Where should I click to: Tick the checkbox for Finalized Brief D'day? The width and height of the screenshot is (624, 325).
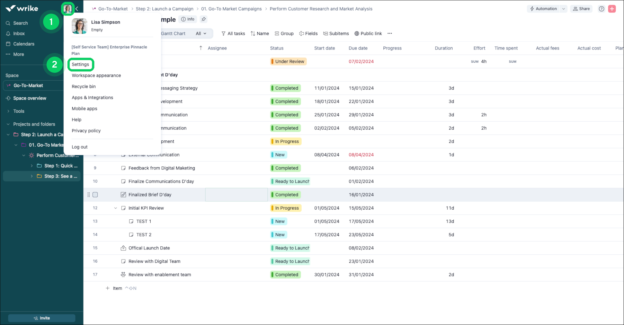95,195
